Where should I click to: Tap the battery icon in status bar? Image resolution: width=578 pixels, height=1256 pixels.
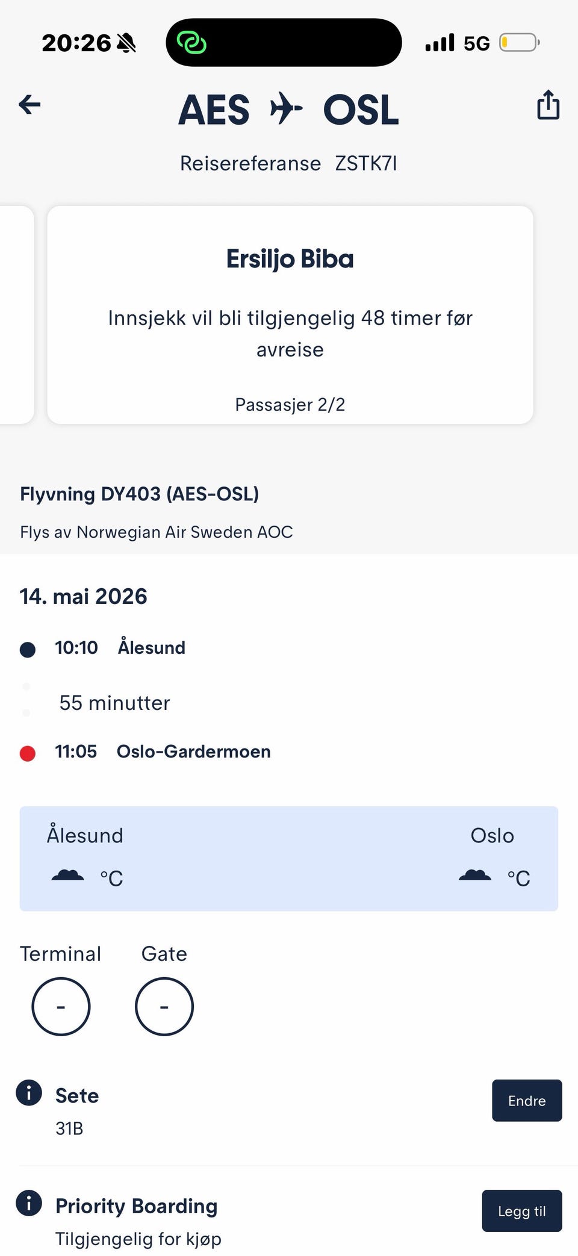point(518,43)
